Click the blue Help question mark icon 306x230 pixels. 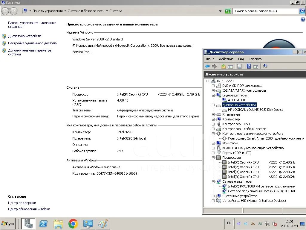[x=249, y=66]
